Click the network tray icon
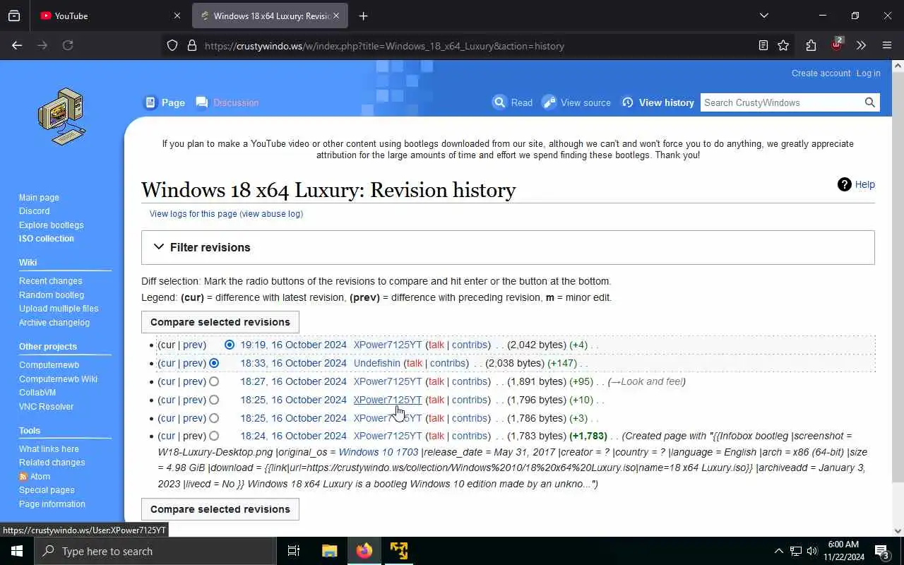Image resolution: width=904 pixels, height=565 pixels. (x=795, y=551)
